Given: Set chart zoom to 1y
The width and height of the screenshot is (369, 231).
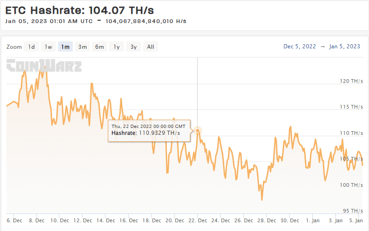Looking at the screenshot, I should click(117, 46).
